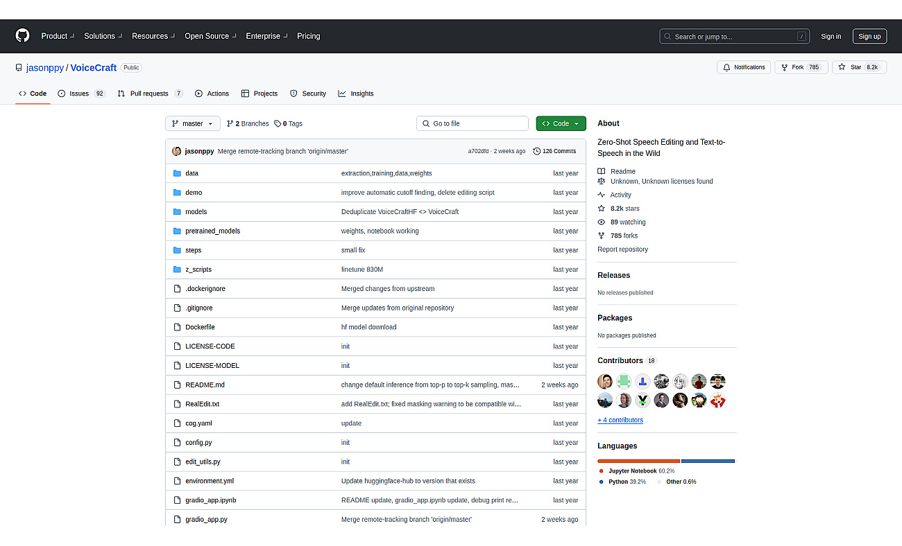Click the Sign up button
This screenshot has height=546, width=902.
pyautogui.click(x=869, y=37)
